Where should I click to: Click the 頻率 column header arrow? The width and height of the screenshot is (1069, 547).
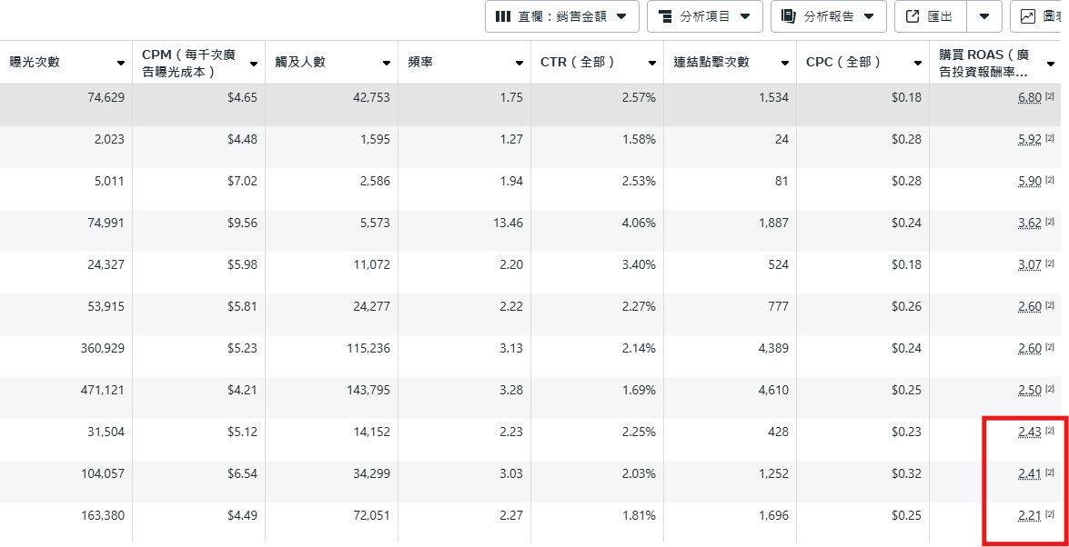519,64
